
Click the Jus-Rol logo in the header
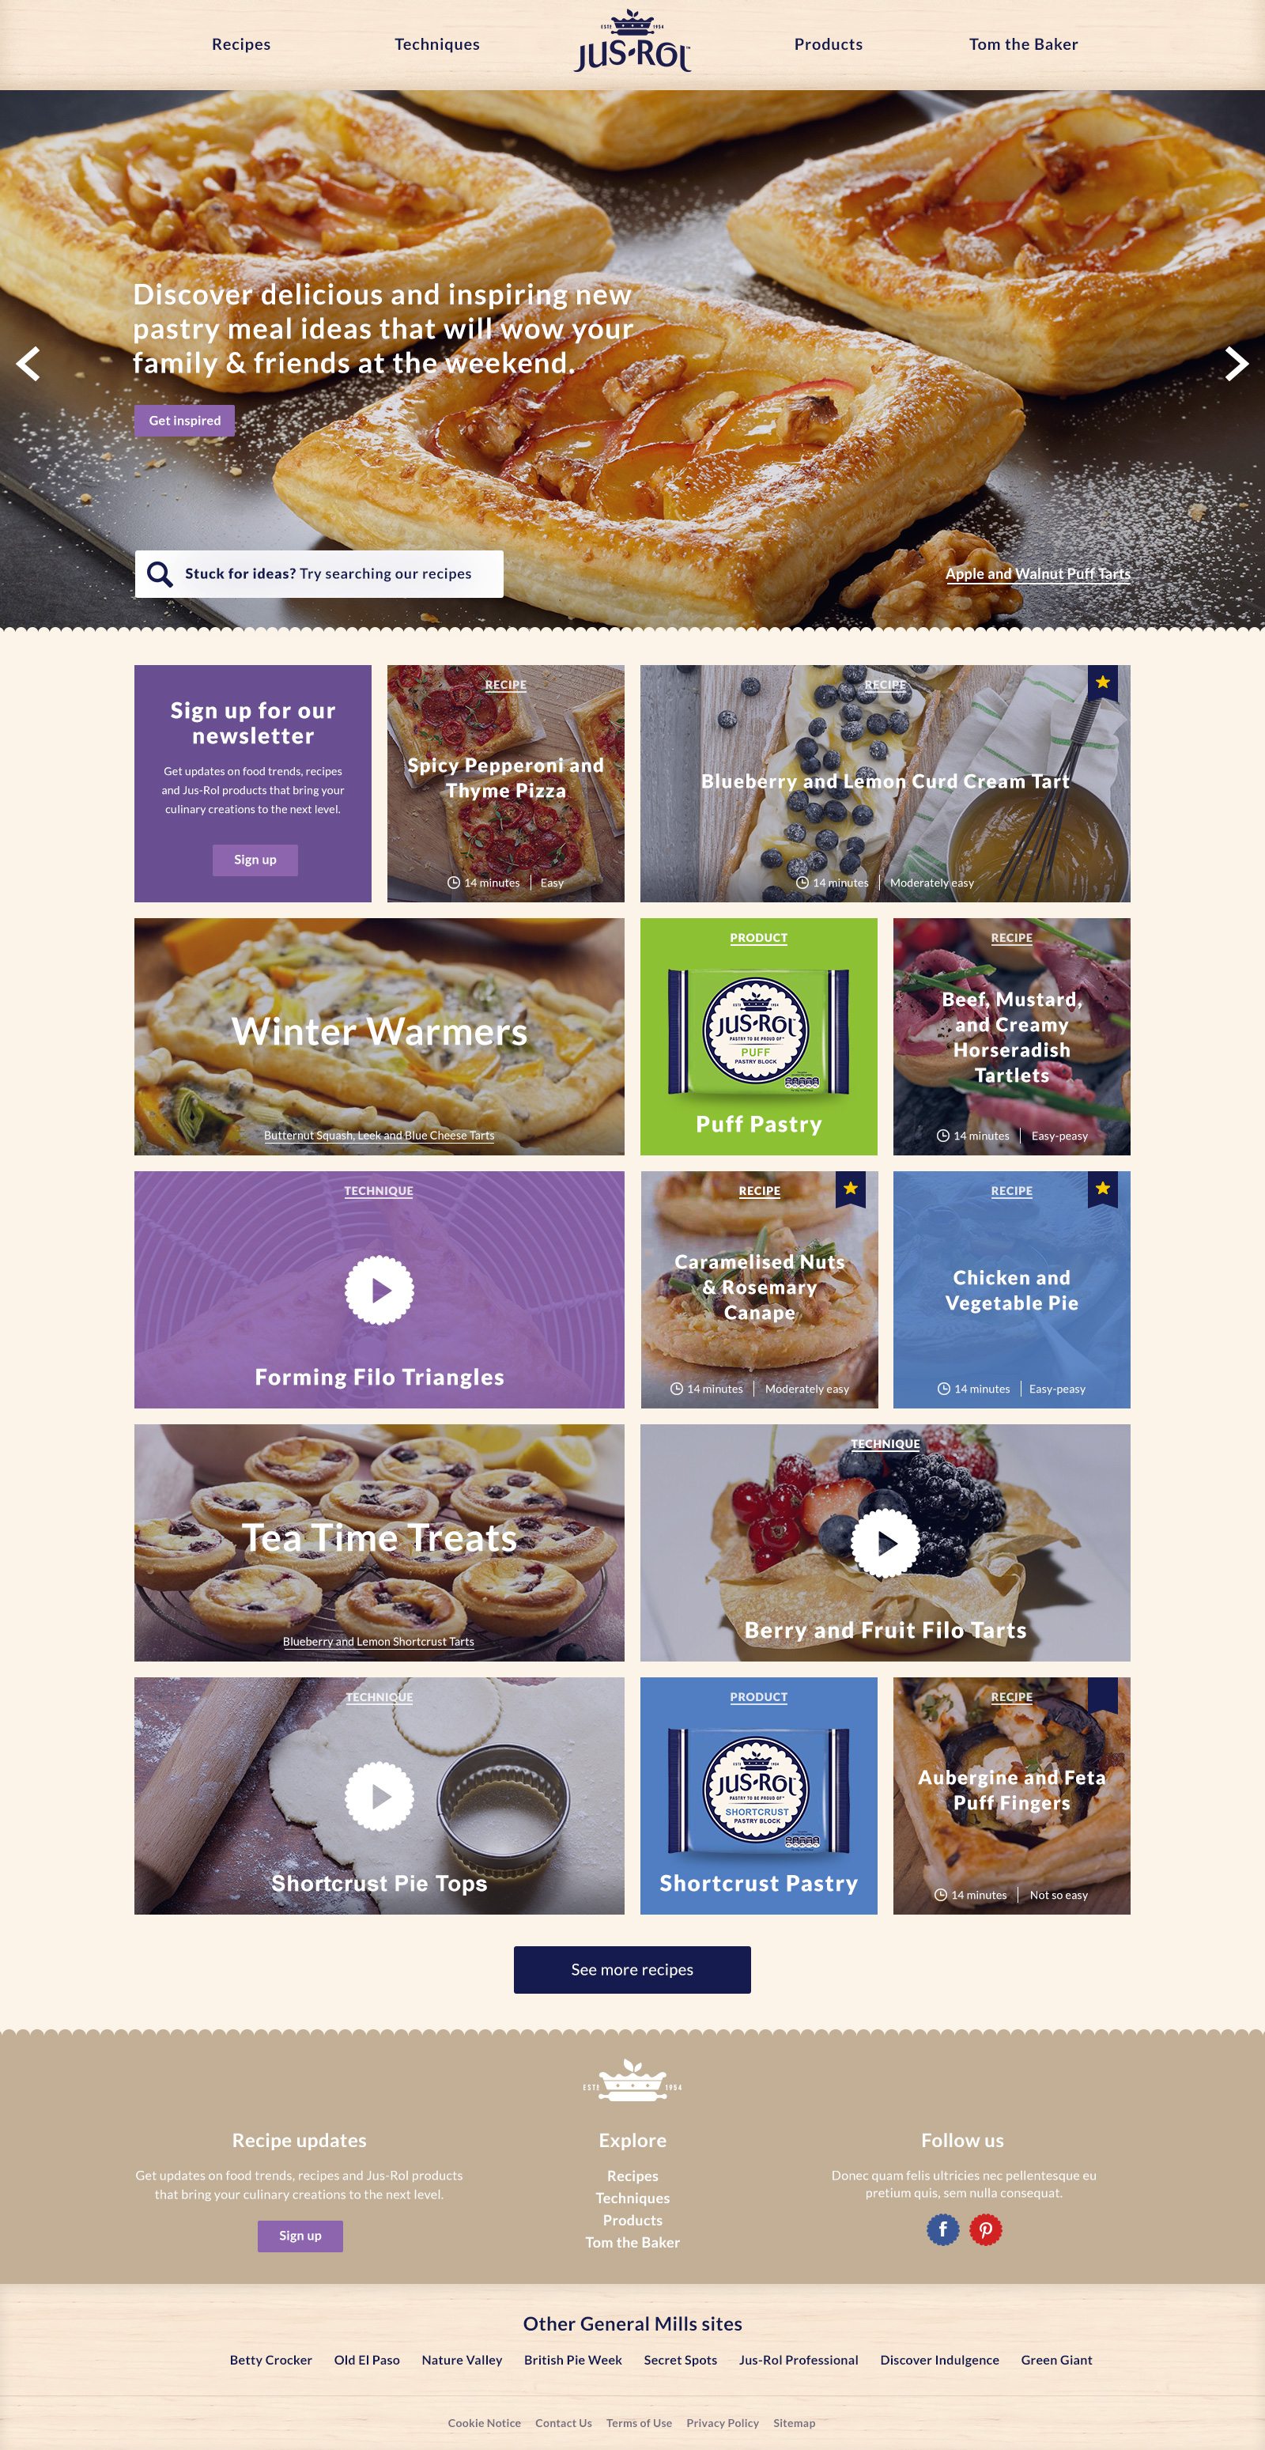(x=632, y=42)
